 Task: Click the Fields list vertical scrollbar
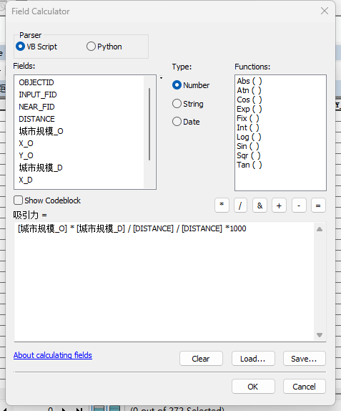pos(149,125)
